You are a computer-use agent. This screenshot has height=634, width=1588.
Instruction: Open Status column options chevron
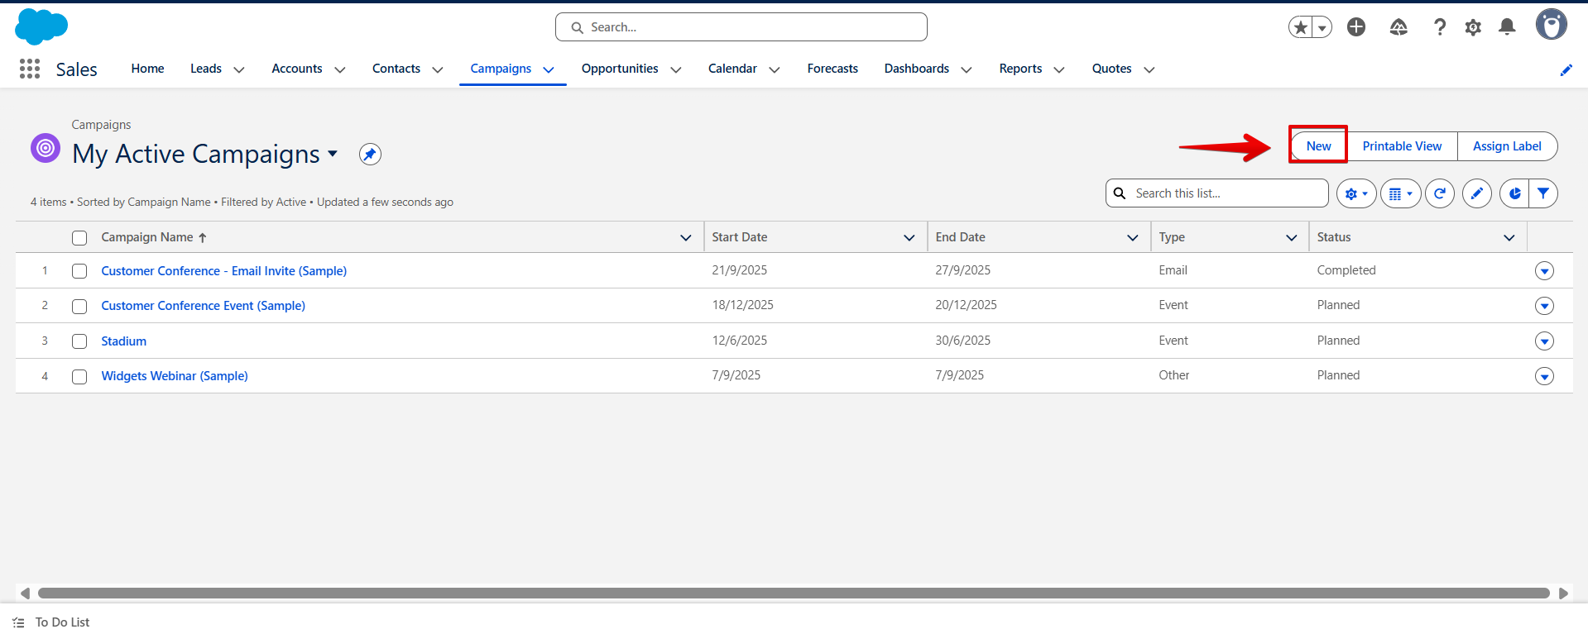(x=1509, y=238)
